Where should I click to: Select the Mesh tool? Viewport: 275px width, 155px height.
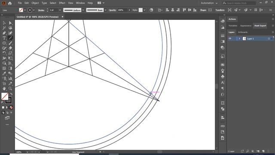(x=4, y=68)
